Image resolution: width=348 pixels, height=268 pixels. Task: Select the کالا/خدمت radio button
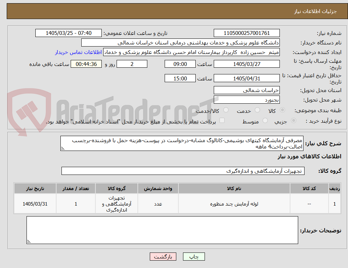226,110
